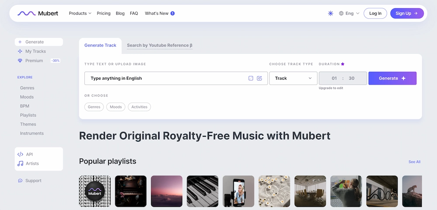Select the Genres chip
Viewport: 437px width, 210px height.
pos(94,107)
